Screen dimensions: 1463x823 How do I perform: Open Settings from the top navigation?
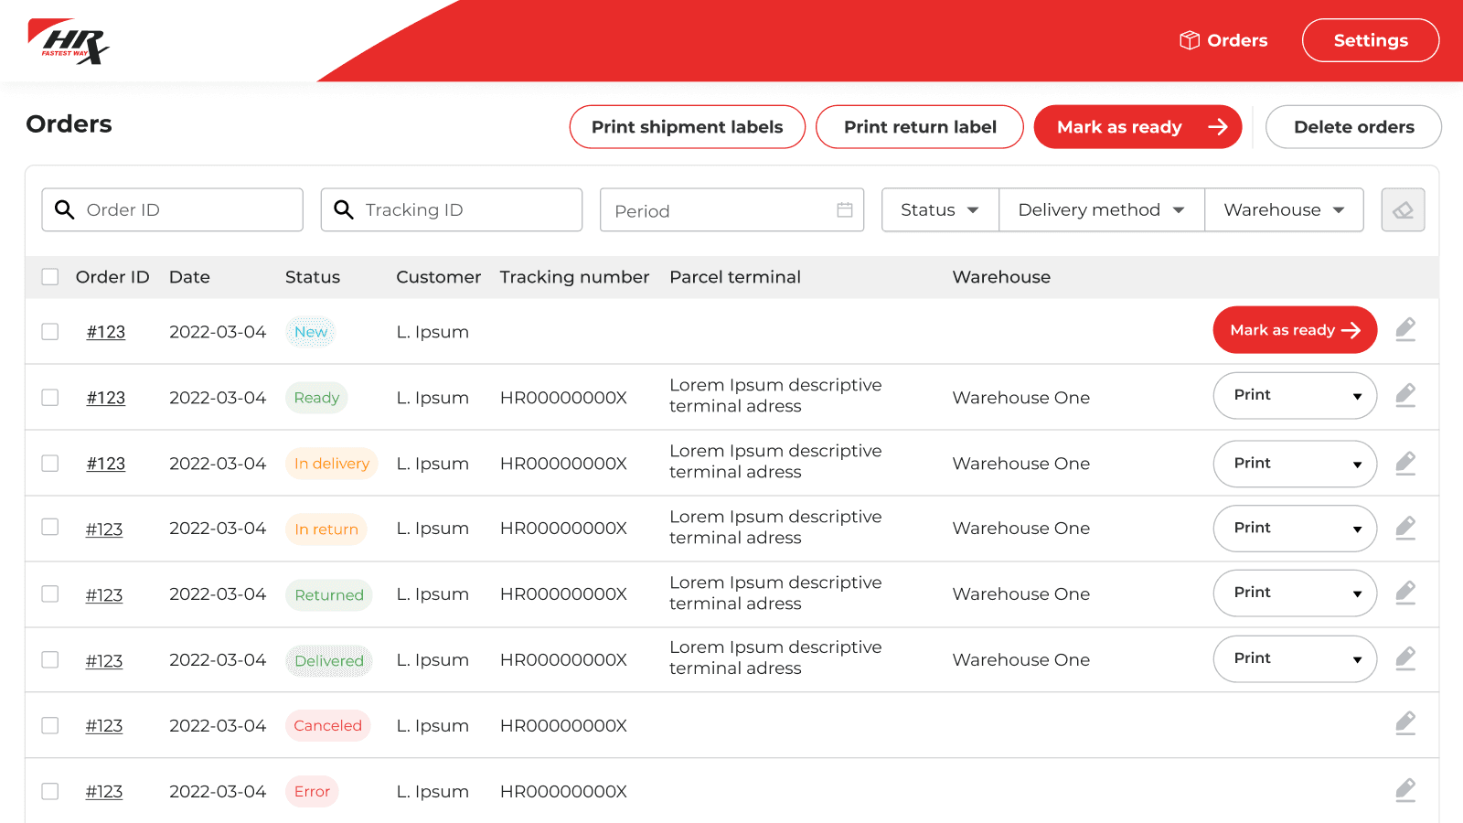pyautogui.click(x=1370, y=40)
